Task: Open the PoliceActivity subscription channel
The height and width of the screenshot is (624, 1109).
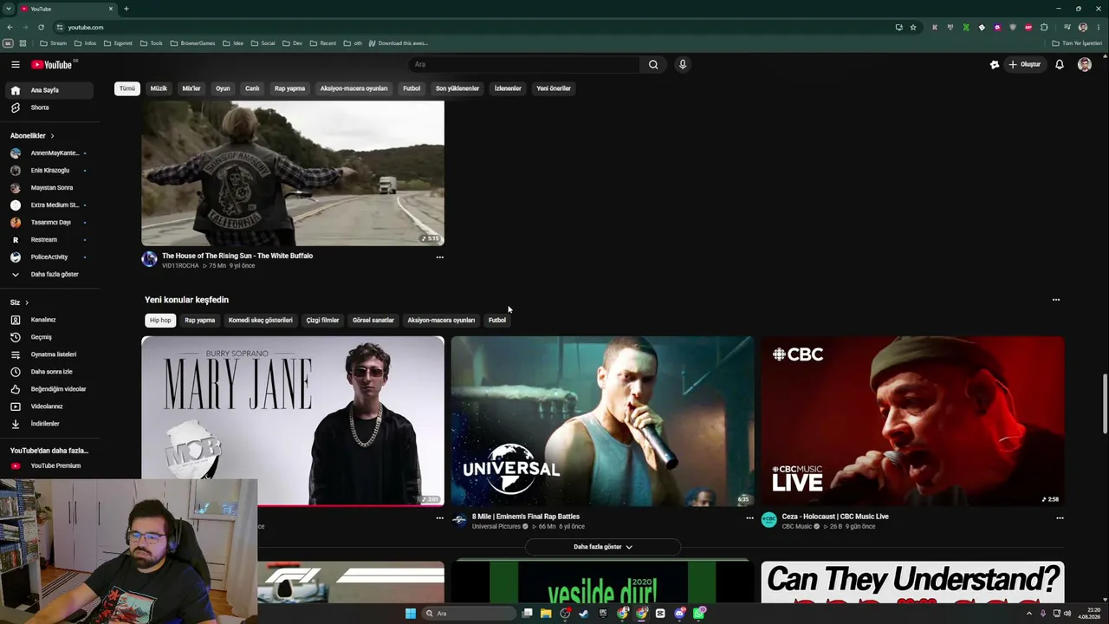Action: pyautogui.click(x=50, y=257)
